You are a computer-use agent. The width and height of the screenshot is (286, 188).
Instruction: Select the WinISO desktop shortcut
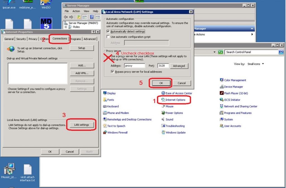tap(46, 4)
